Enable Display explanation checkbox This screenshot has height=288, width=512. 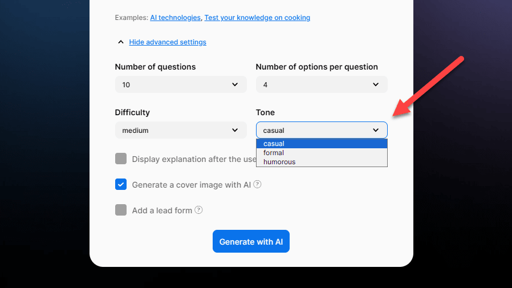121,159
